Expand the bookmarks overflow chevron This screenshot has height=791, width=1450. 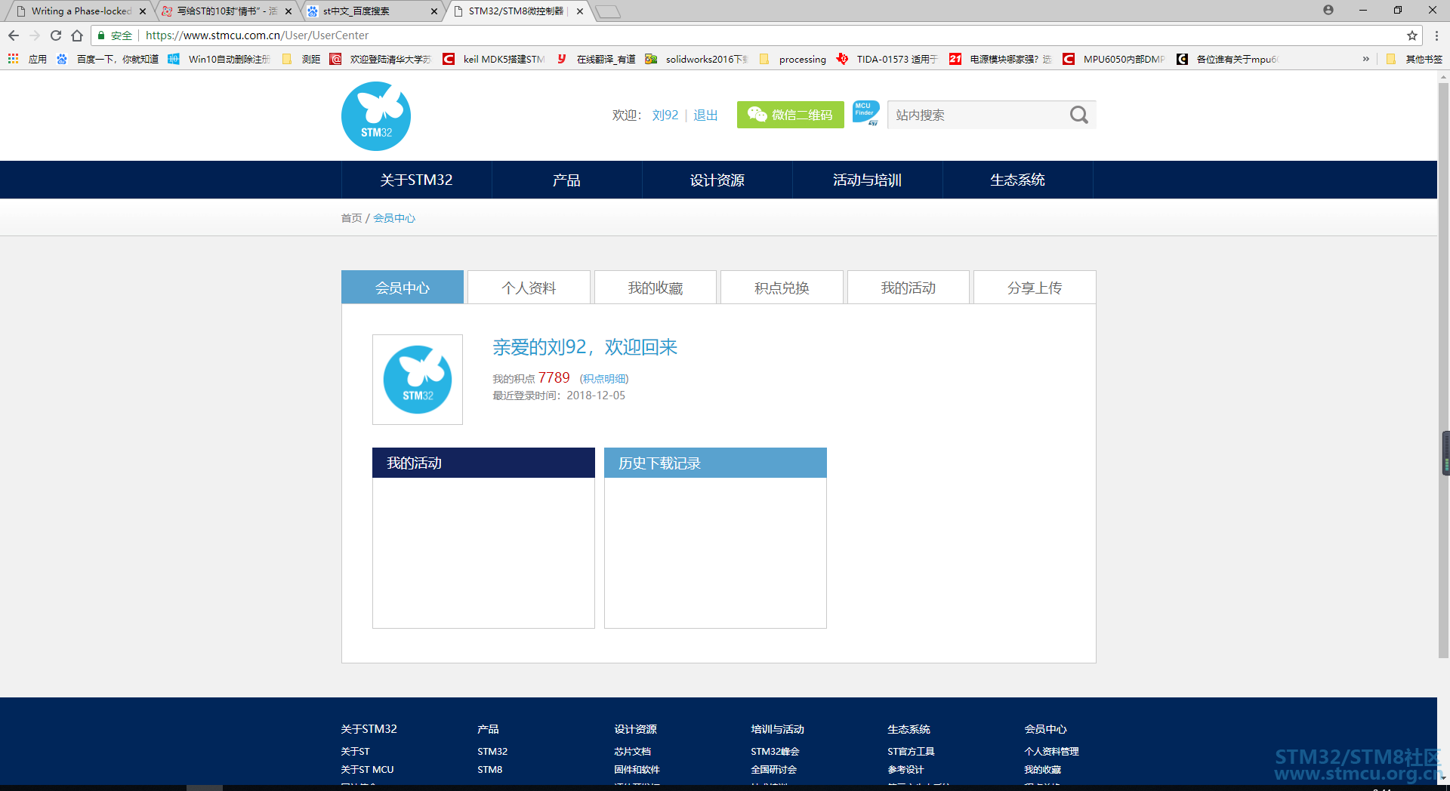(x=1365, y=59)
